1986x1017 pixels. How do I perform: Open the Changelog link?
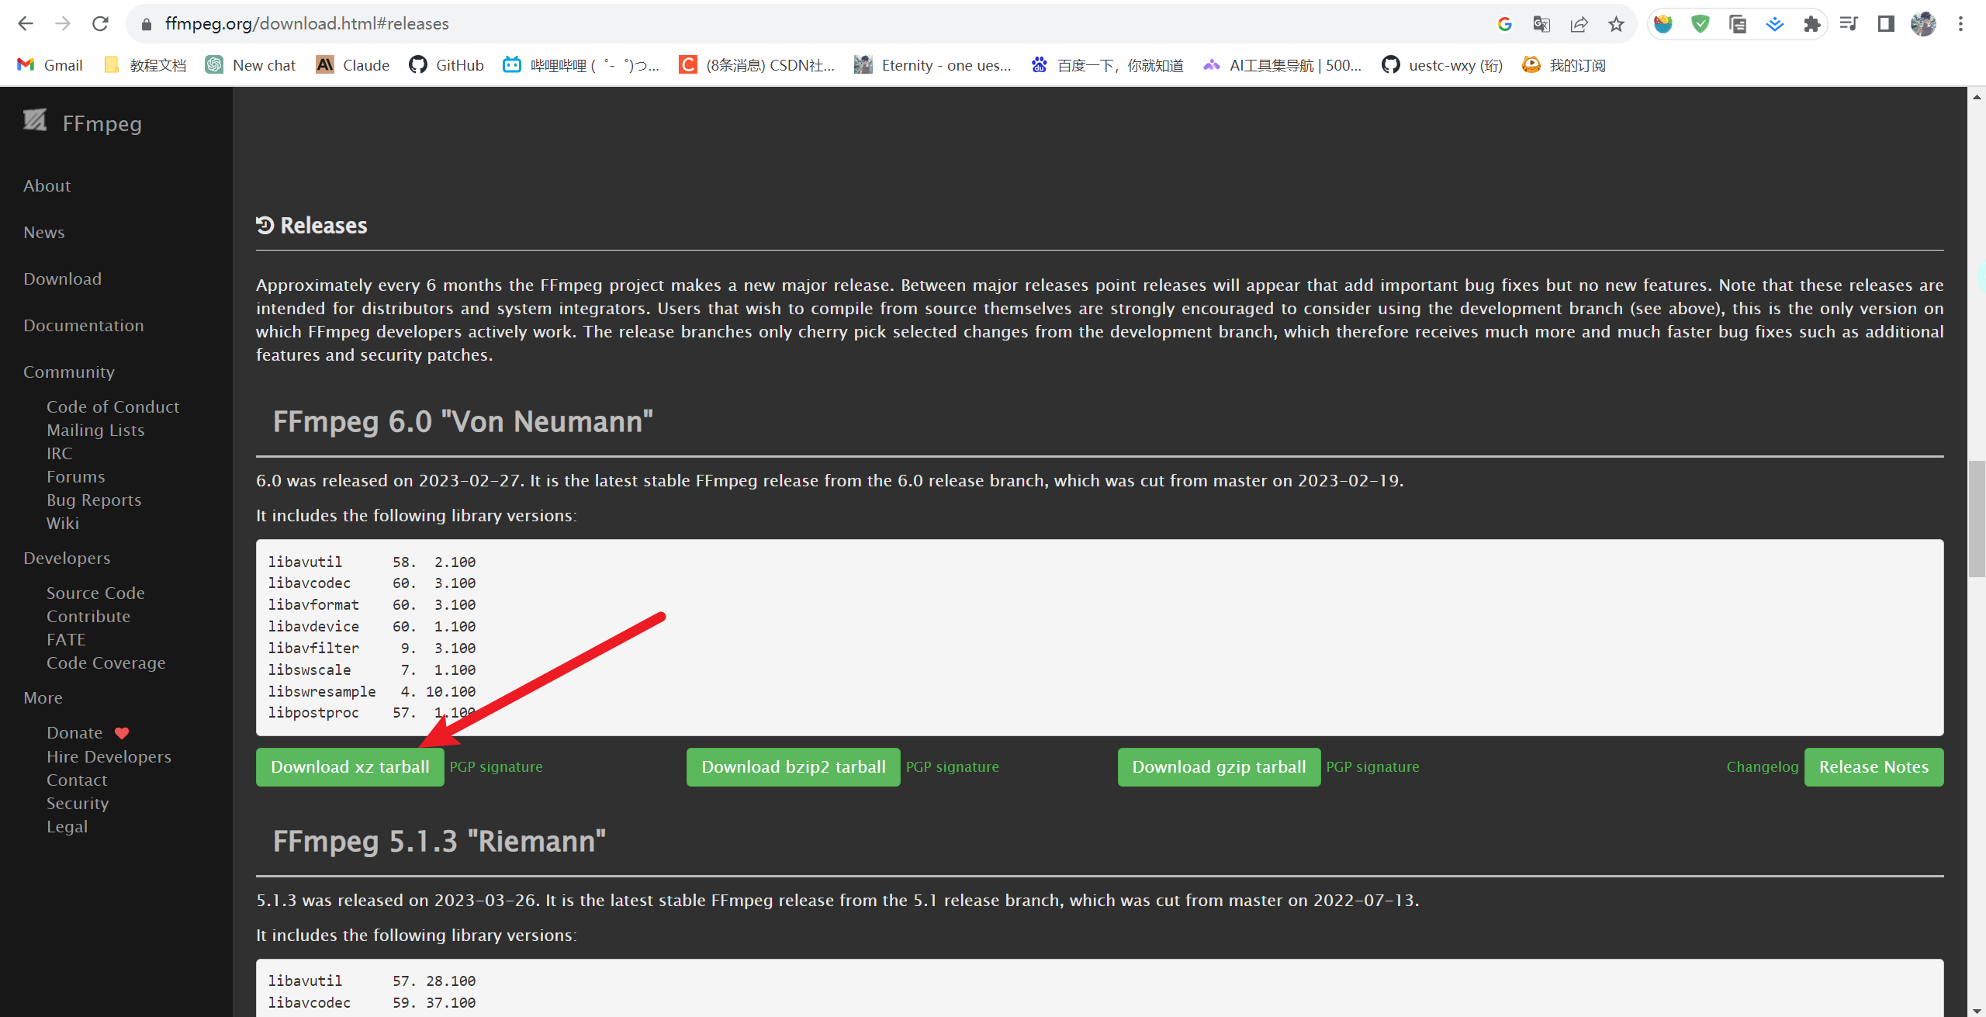click(1762, 766)
